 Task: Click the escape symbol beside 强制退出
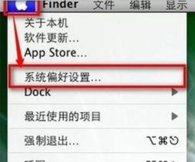coord(174,140)
